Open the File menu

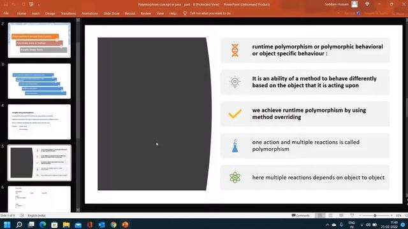(6, 13)
